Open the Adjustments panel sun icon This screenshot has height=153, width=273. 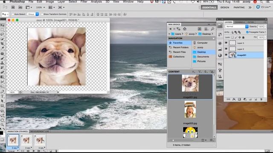(x=220, y=43)
